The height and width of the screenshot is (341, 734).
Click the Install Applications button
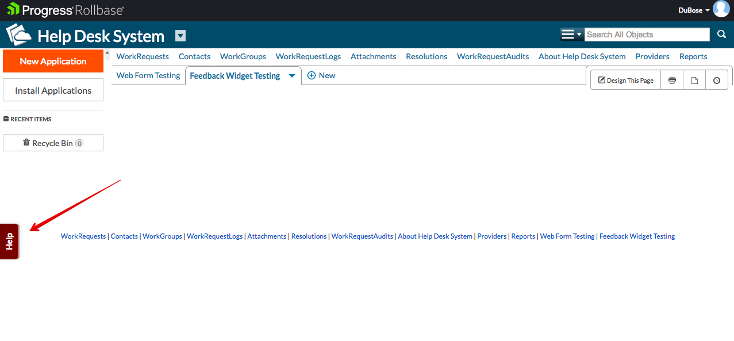[53, 90]
